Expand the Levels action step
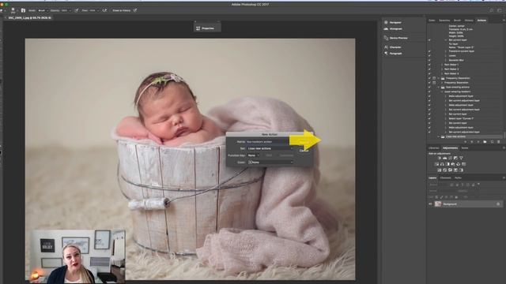506x284 pixels. pyautogui.click(x=446, y=56)
